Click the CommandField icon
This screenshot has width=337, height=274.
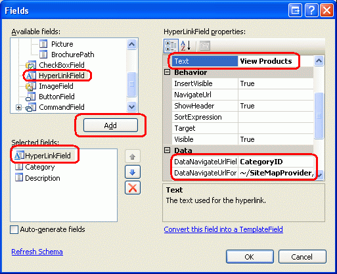coord(31,107)
